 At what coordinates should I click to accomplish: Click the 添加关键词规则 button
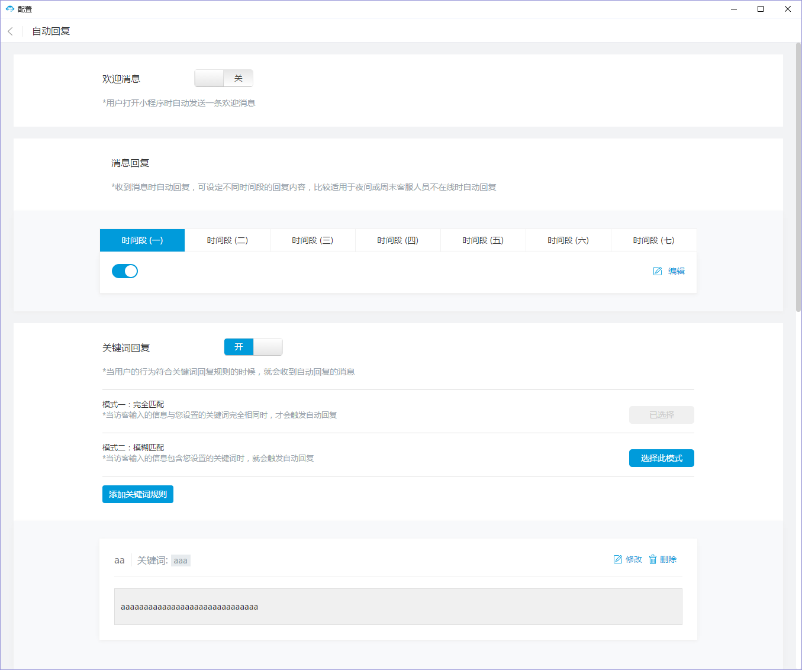138,494
